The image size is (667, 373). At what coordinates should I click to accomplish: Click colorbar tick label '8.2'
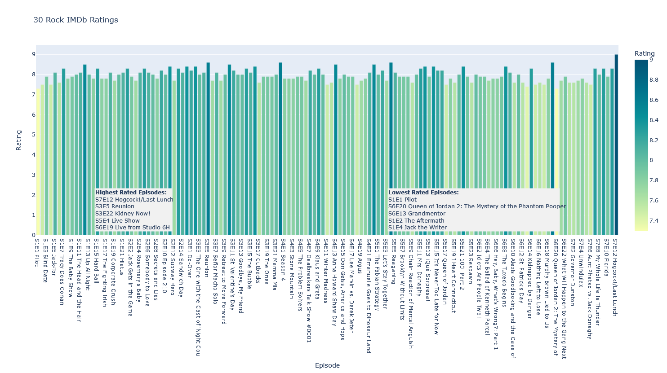pyautogui.click(x=654, y=140)
